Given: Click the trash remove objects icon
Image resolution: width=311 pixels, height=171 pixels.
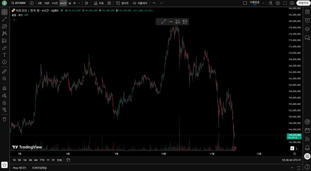Looking at the screenshot, I should click(4, 119).
